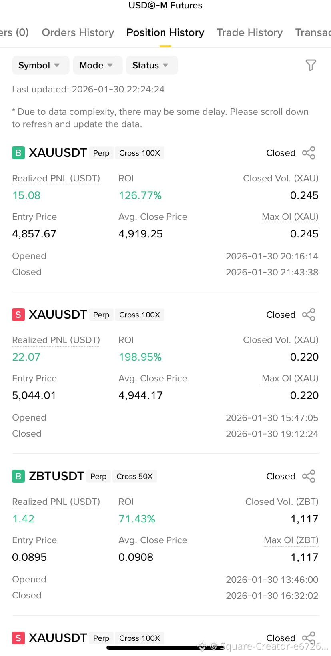Click the green B badge beside ZBTUSDT
331x656 pixels.
(x=18, y=476)
